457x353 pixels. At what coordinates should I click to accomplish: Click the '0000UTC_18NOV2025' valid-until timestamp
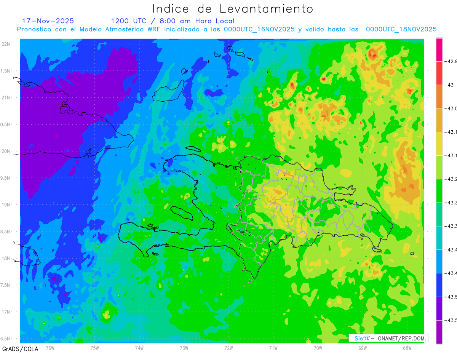point(401,29)
